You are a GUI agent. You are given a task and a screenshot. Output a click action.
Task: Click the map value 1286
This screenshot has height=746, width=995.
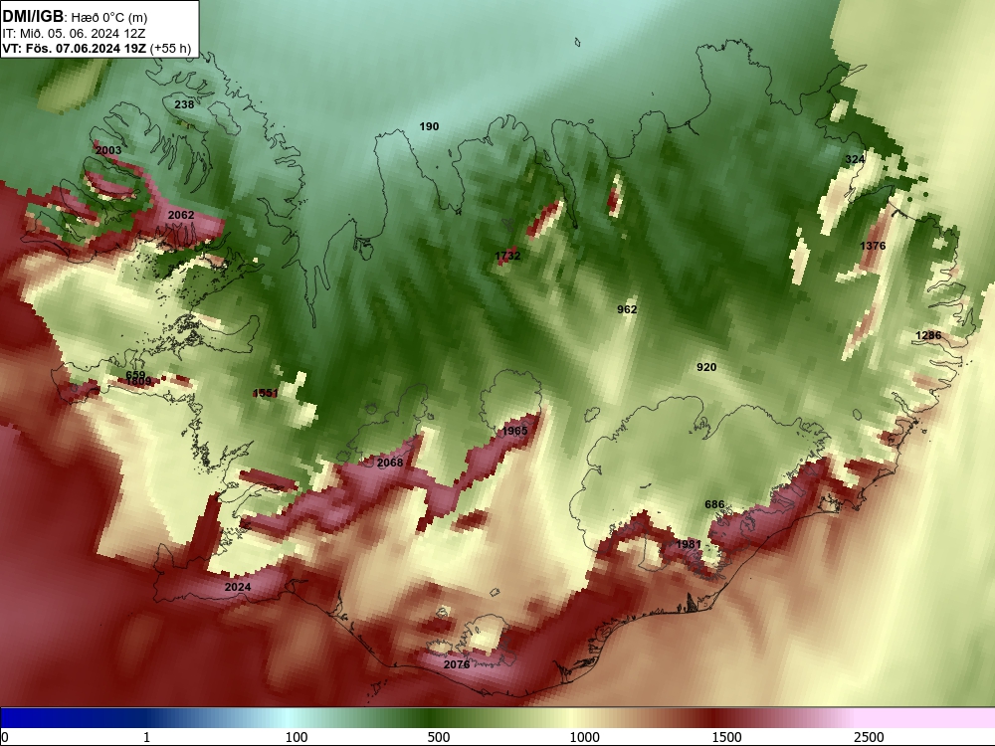pos(928,335)
